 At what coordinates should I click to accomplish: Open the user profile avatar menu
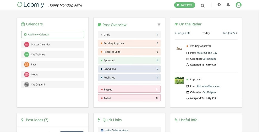[238, 5]
